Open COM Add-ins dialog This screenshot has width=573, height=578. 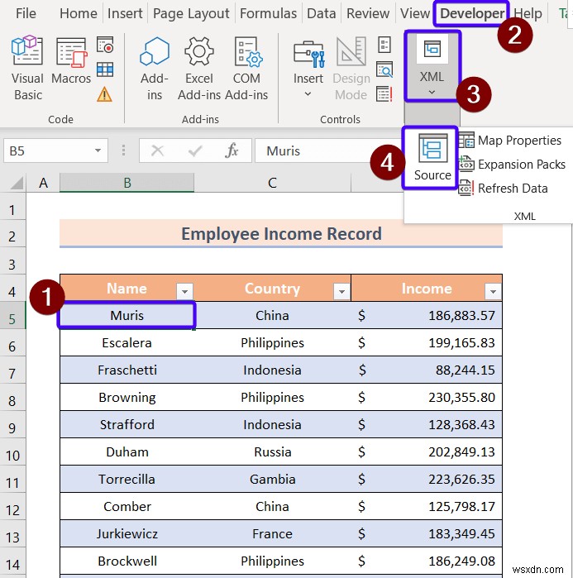[x=246, y=69]
